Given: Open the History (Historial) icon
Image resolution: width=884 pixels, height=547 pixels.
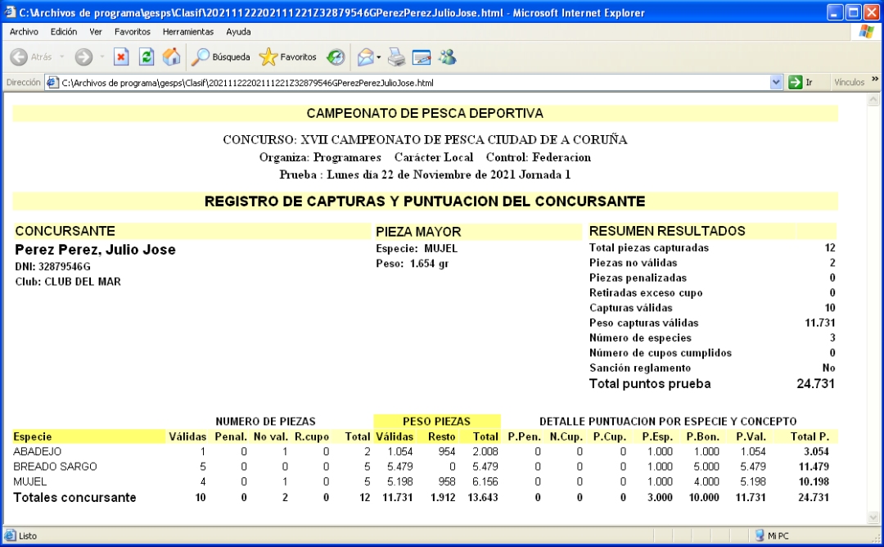Looking at the screenshot, I should pyautogui.click(x=336, y=57).
